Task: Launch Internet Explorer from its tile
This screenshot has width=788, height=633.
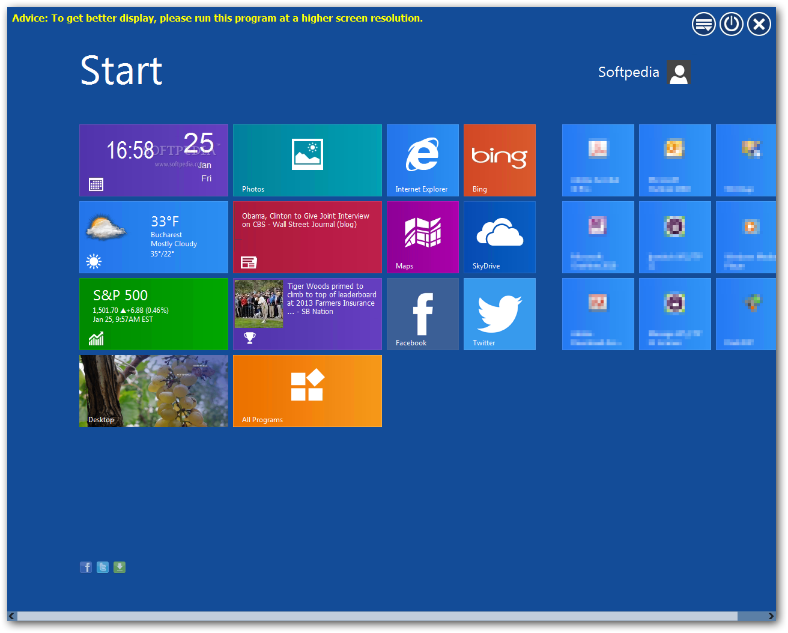Action: point(422,160)
